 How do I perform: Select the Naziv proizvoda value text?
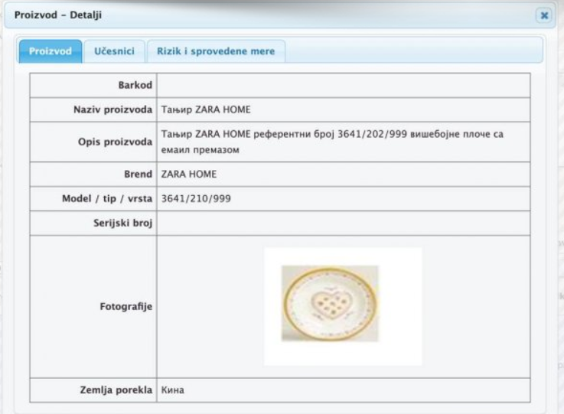tap(206, 109)
